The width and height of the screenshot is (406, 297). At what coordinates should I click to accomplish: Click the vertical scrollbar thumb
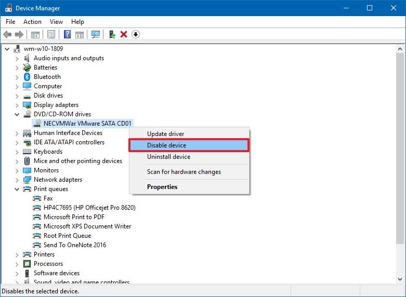[400, 148]
